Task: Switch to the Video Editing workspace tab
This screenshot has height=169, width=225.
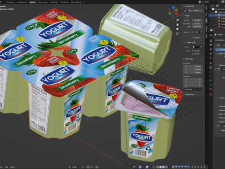Action: tap(76, 2)
